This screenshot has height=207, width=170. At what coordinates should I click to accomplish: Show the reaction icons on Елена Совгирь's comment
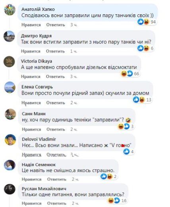coord(142,100)
